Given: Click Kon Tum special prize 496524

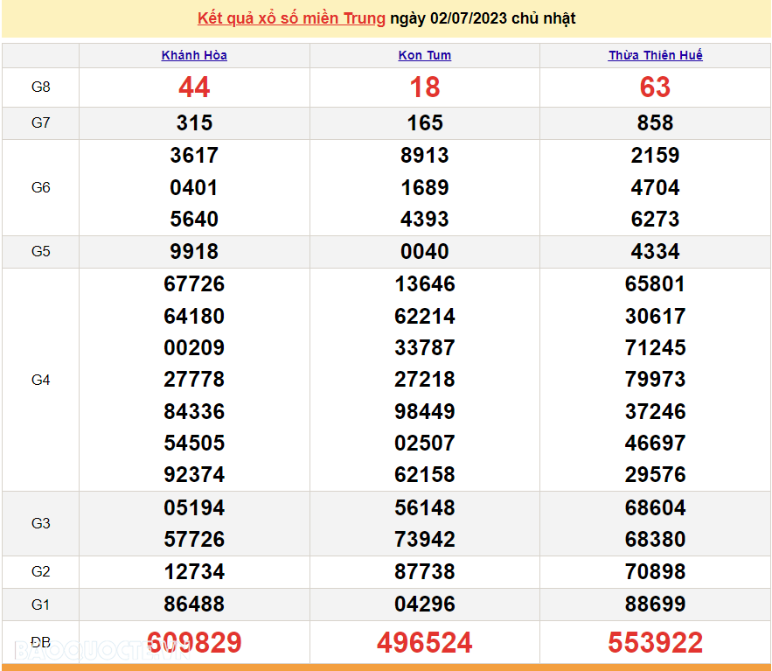Looking at the screenshot, I should point(425,643).
